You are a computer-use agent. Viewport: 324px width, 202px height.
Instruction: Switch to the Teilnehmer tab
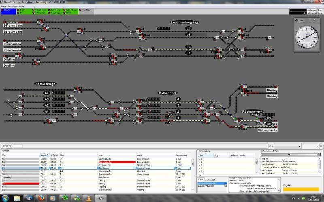pyautogui.click(x=209, y=179)
